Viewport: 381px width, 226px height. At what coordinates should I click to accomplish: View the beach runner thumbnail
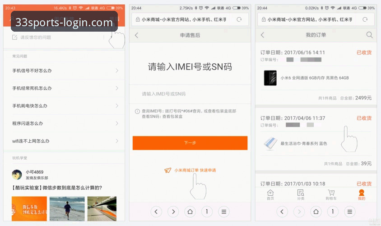pyautogui.click(x=67, y=209)
